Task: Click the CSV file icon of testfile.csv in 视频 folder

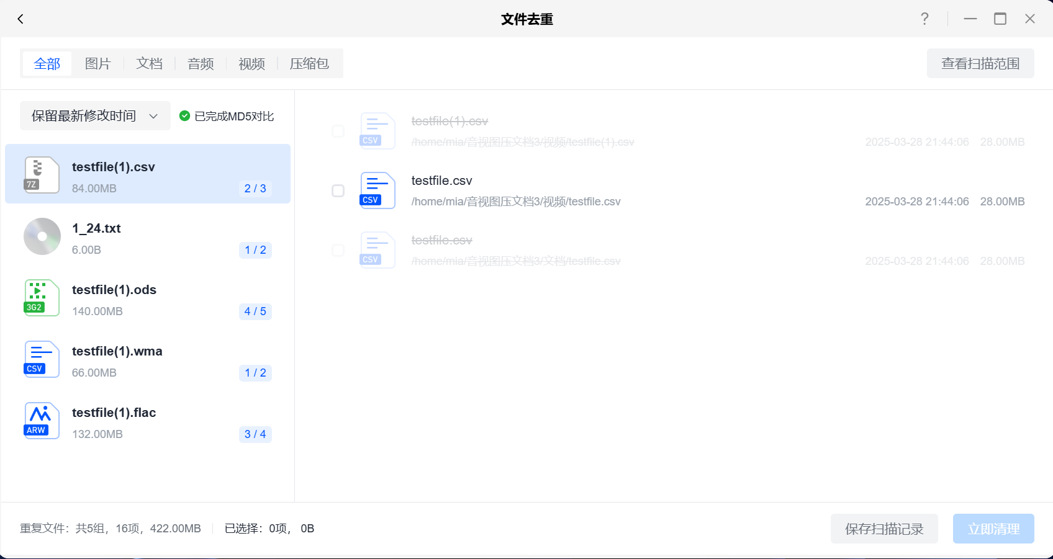Action: (x=377, y=190)
